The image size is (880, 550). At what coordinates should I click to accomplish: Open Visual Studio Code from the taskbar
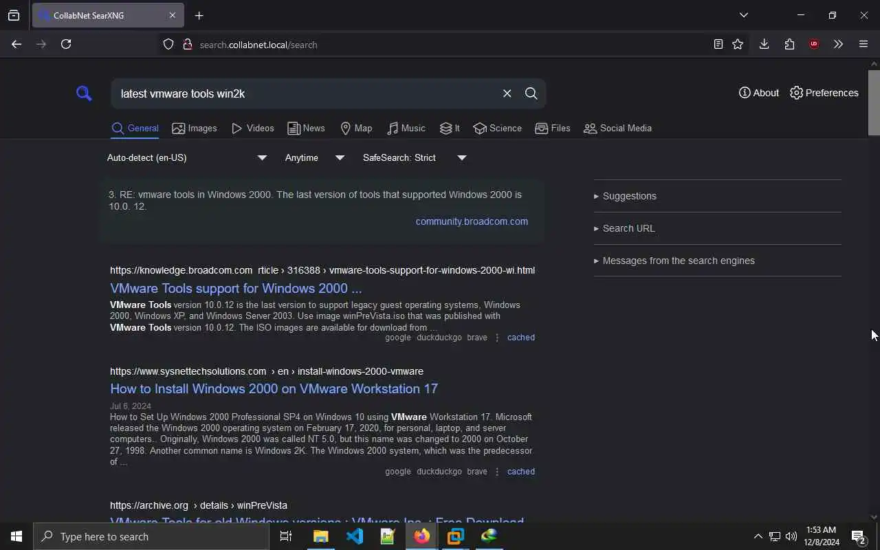(354, 536)
